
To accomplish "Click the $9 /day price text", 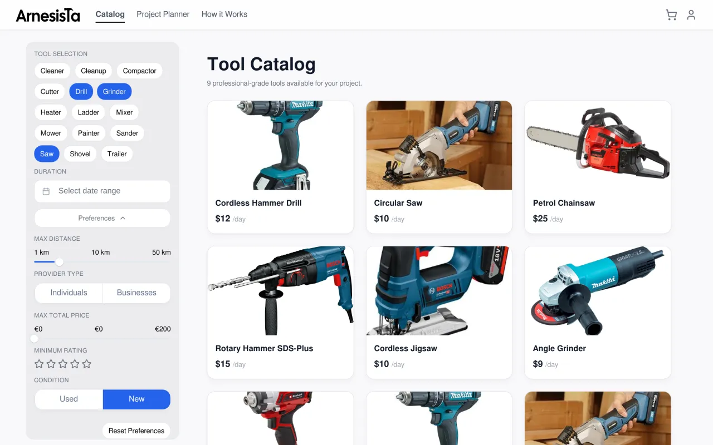I will [545, 364].
